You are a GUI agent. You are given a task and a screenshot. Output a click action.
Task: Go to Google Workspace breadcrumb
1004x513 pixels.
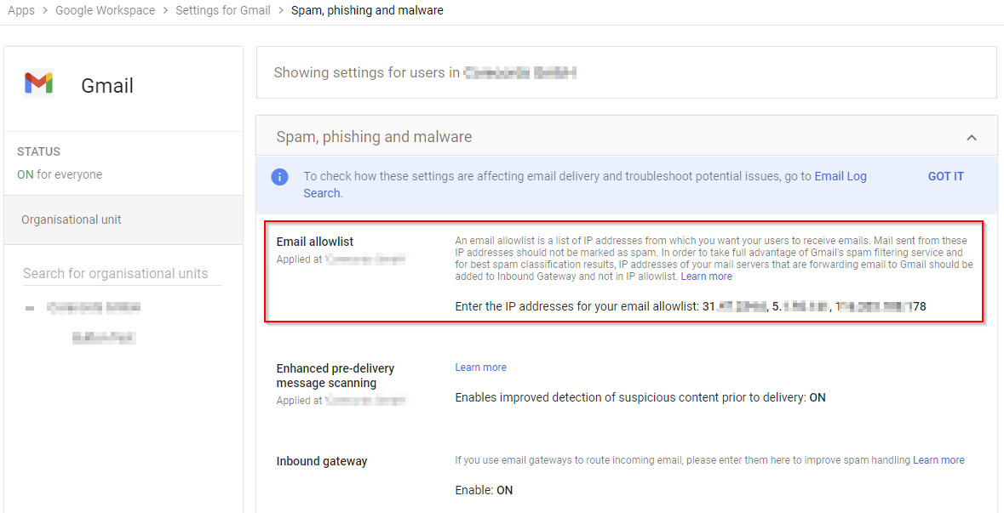106,11
